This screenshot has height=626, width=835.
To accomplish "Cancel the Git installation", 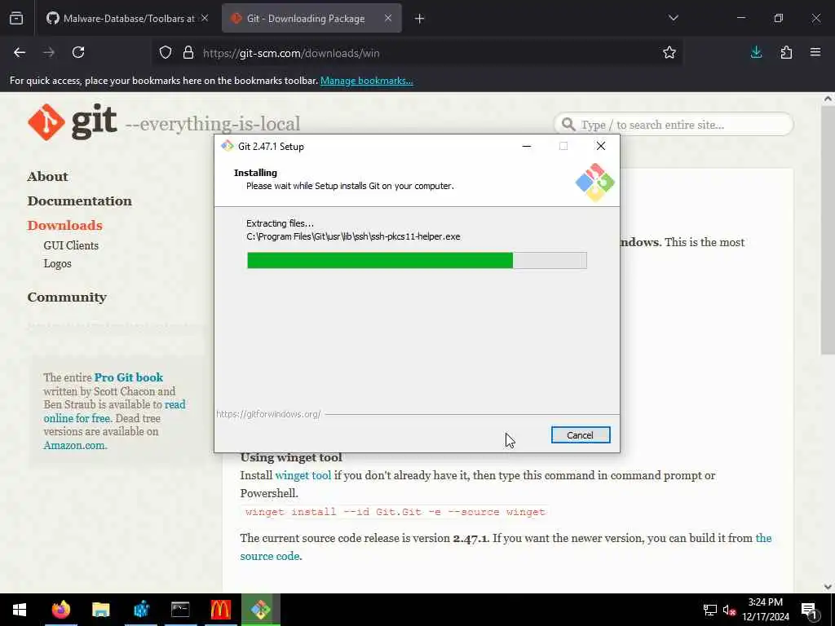I will [x=581, y=435].
